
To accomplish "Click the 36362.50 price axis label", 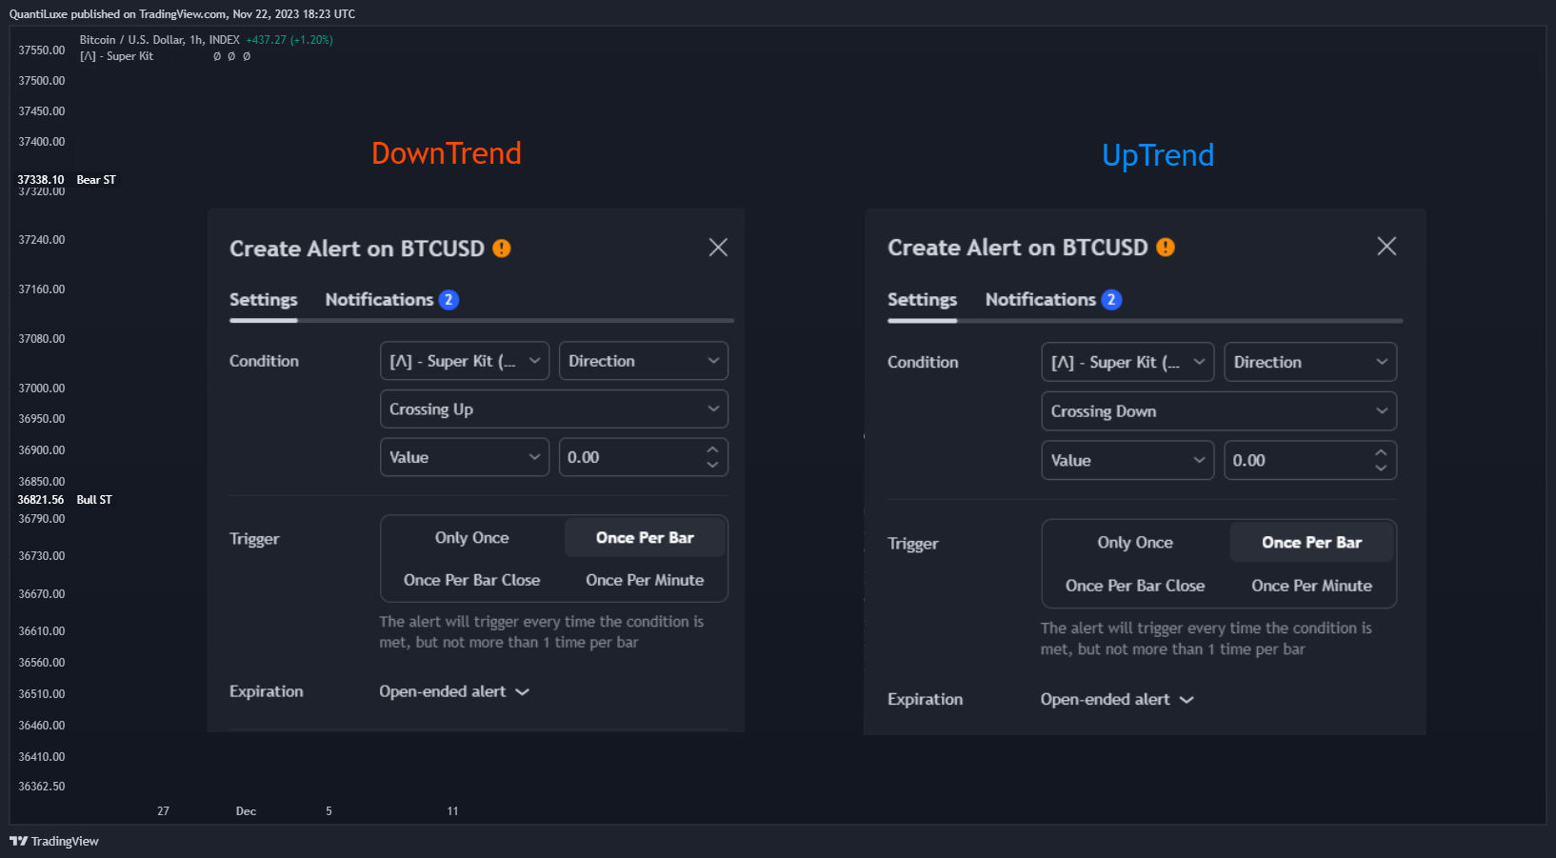I will tap(42, 787).
